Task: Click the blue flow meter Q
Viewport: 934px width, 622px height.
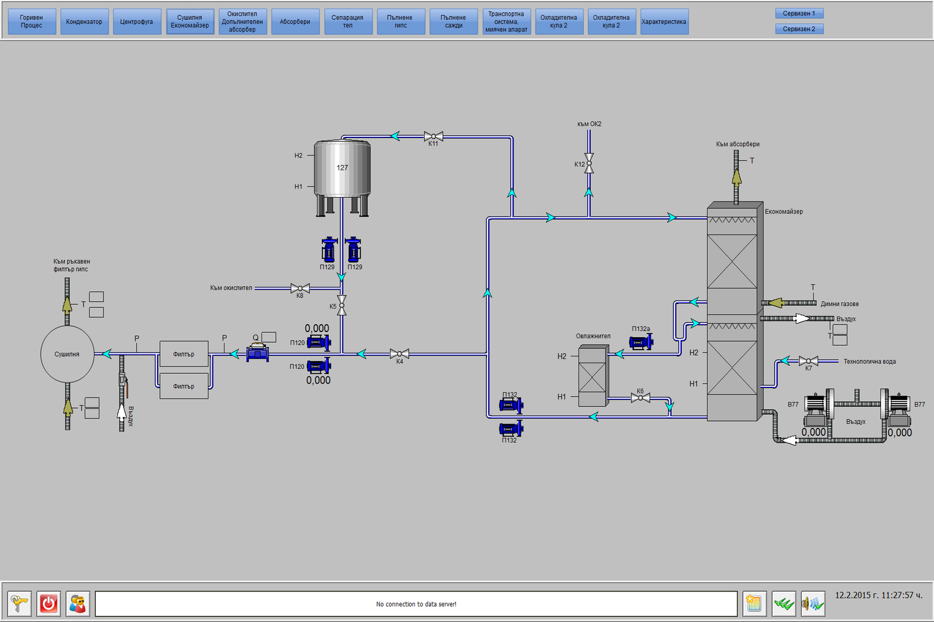Action: [x=257, y=354]
